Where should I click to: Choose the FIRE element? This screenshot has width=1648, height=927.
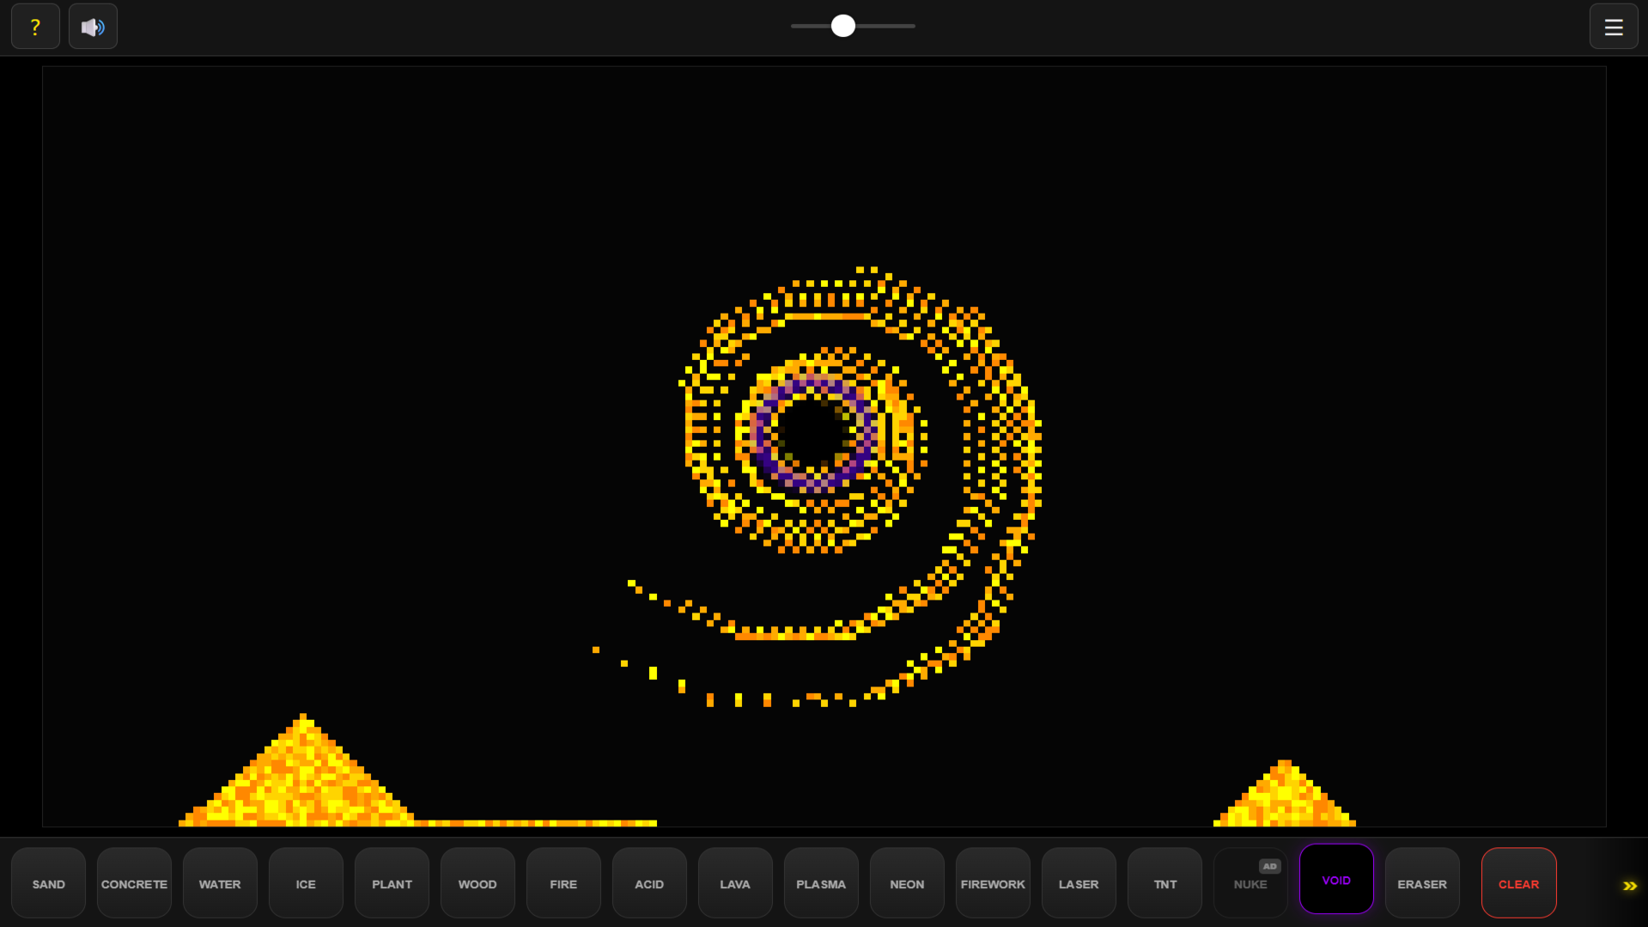click(563, 883)
